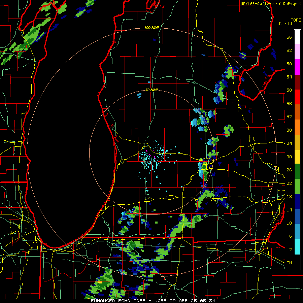Click the 14 legend value
The width and height of the screenshot is (303, 303).
289,210
